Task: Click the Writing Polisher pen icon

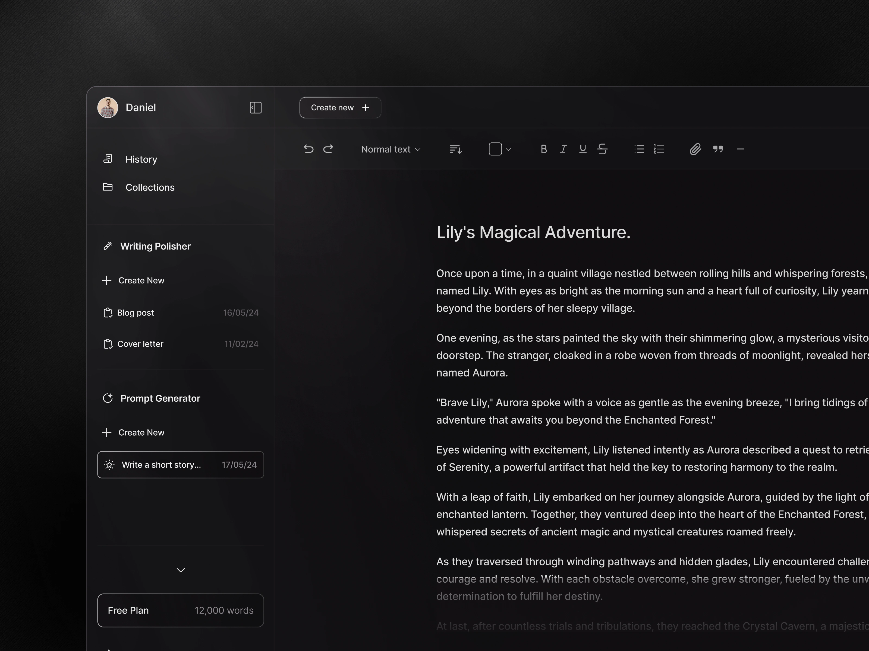Action: [108, 246]
